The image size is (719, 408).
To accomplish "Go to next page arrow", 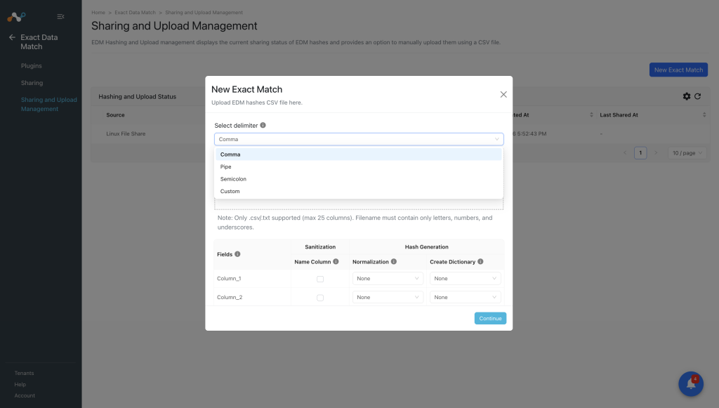I will pos(656,152).
